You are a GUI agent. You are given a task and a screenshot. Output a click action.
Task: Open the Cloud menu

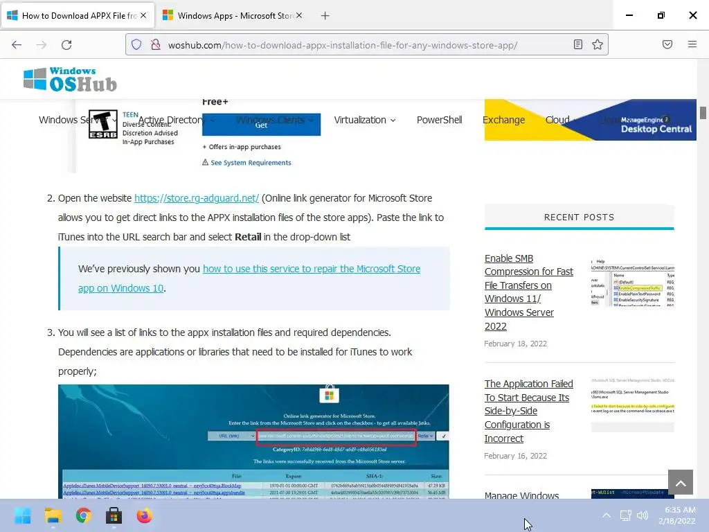click(x=561, y=120)
